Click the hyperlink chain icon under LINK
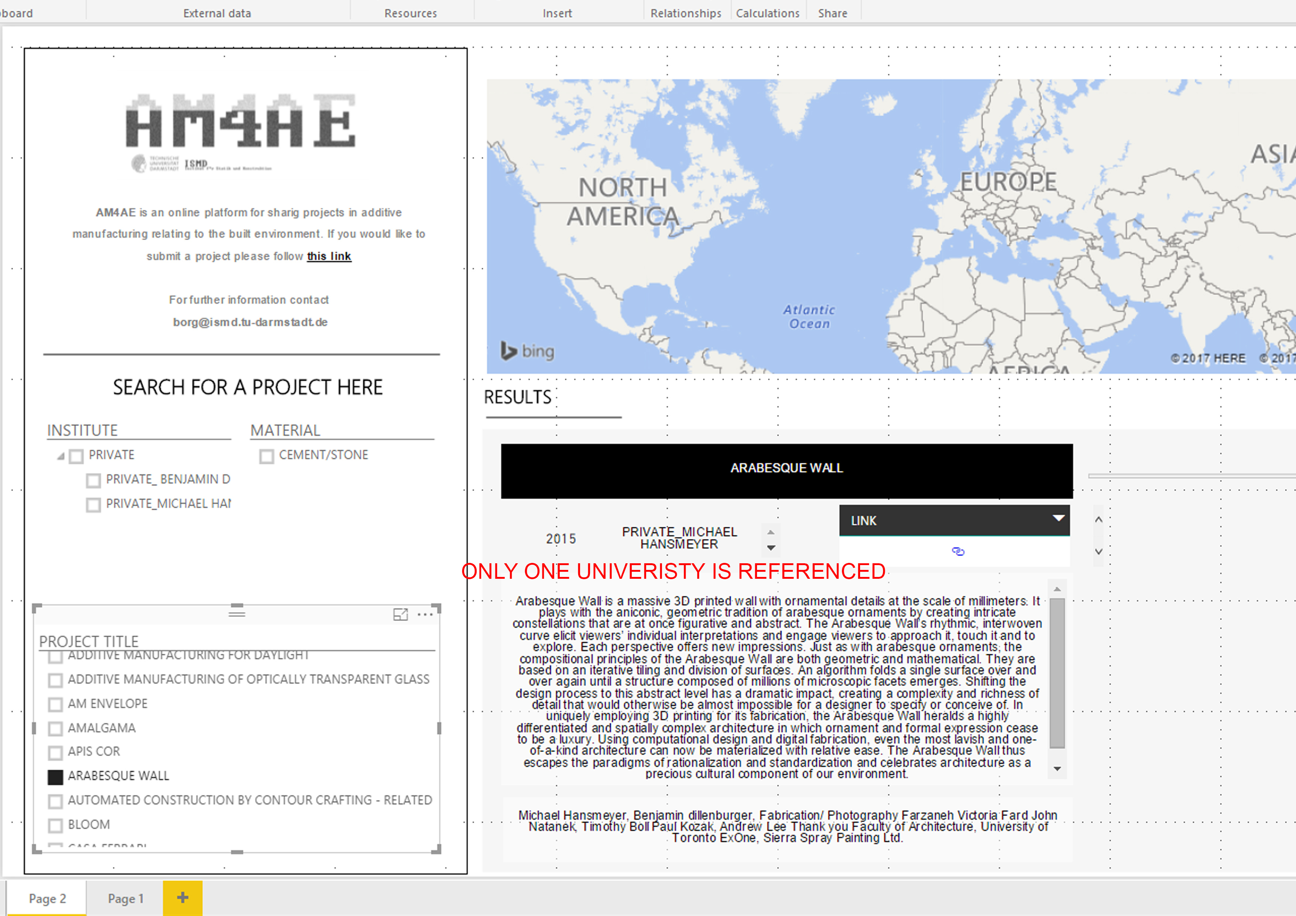The height and width of the screenshot is (916, 1296). 958,551
